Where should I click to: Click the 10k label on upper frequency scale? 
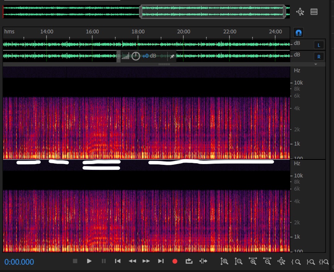298,83
